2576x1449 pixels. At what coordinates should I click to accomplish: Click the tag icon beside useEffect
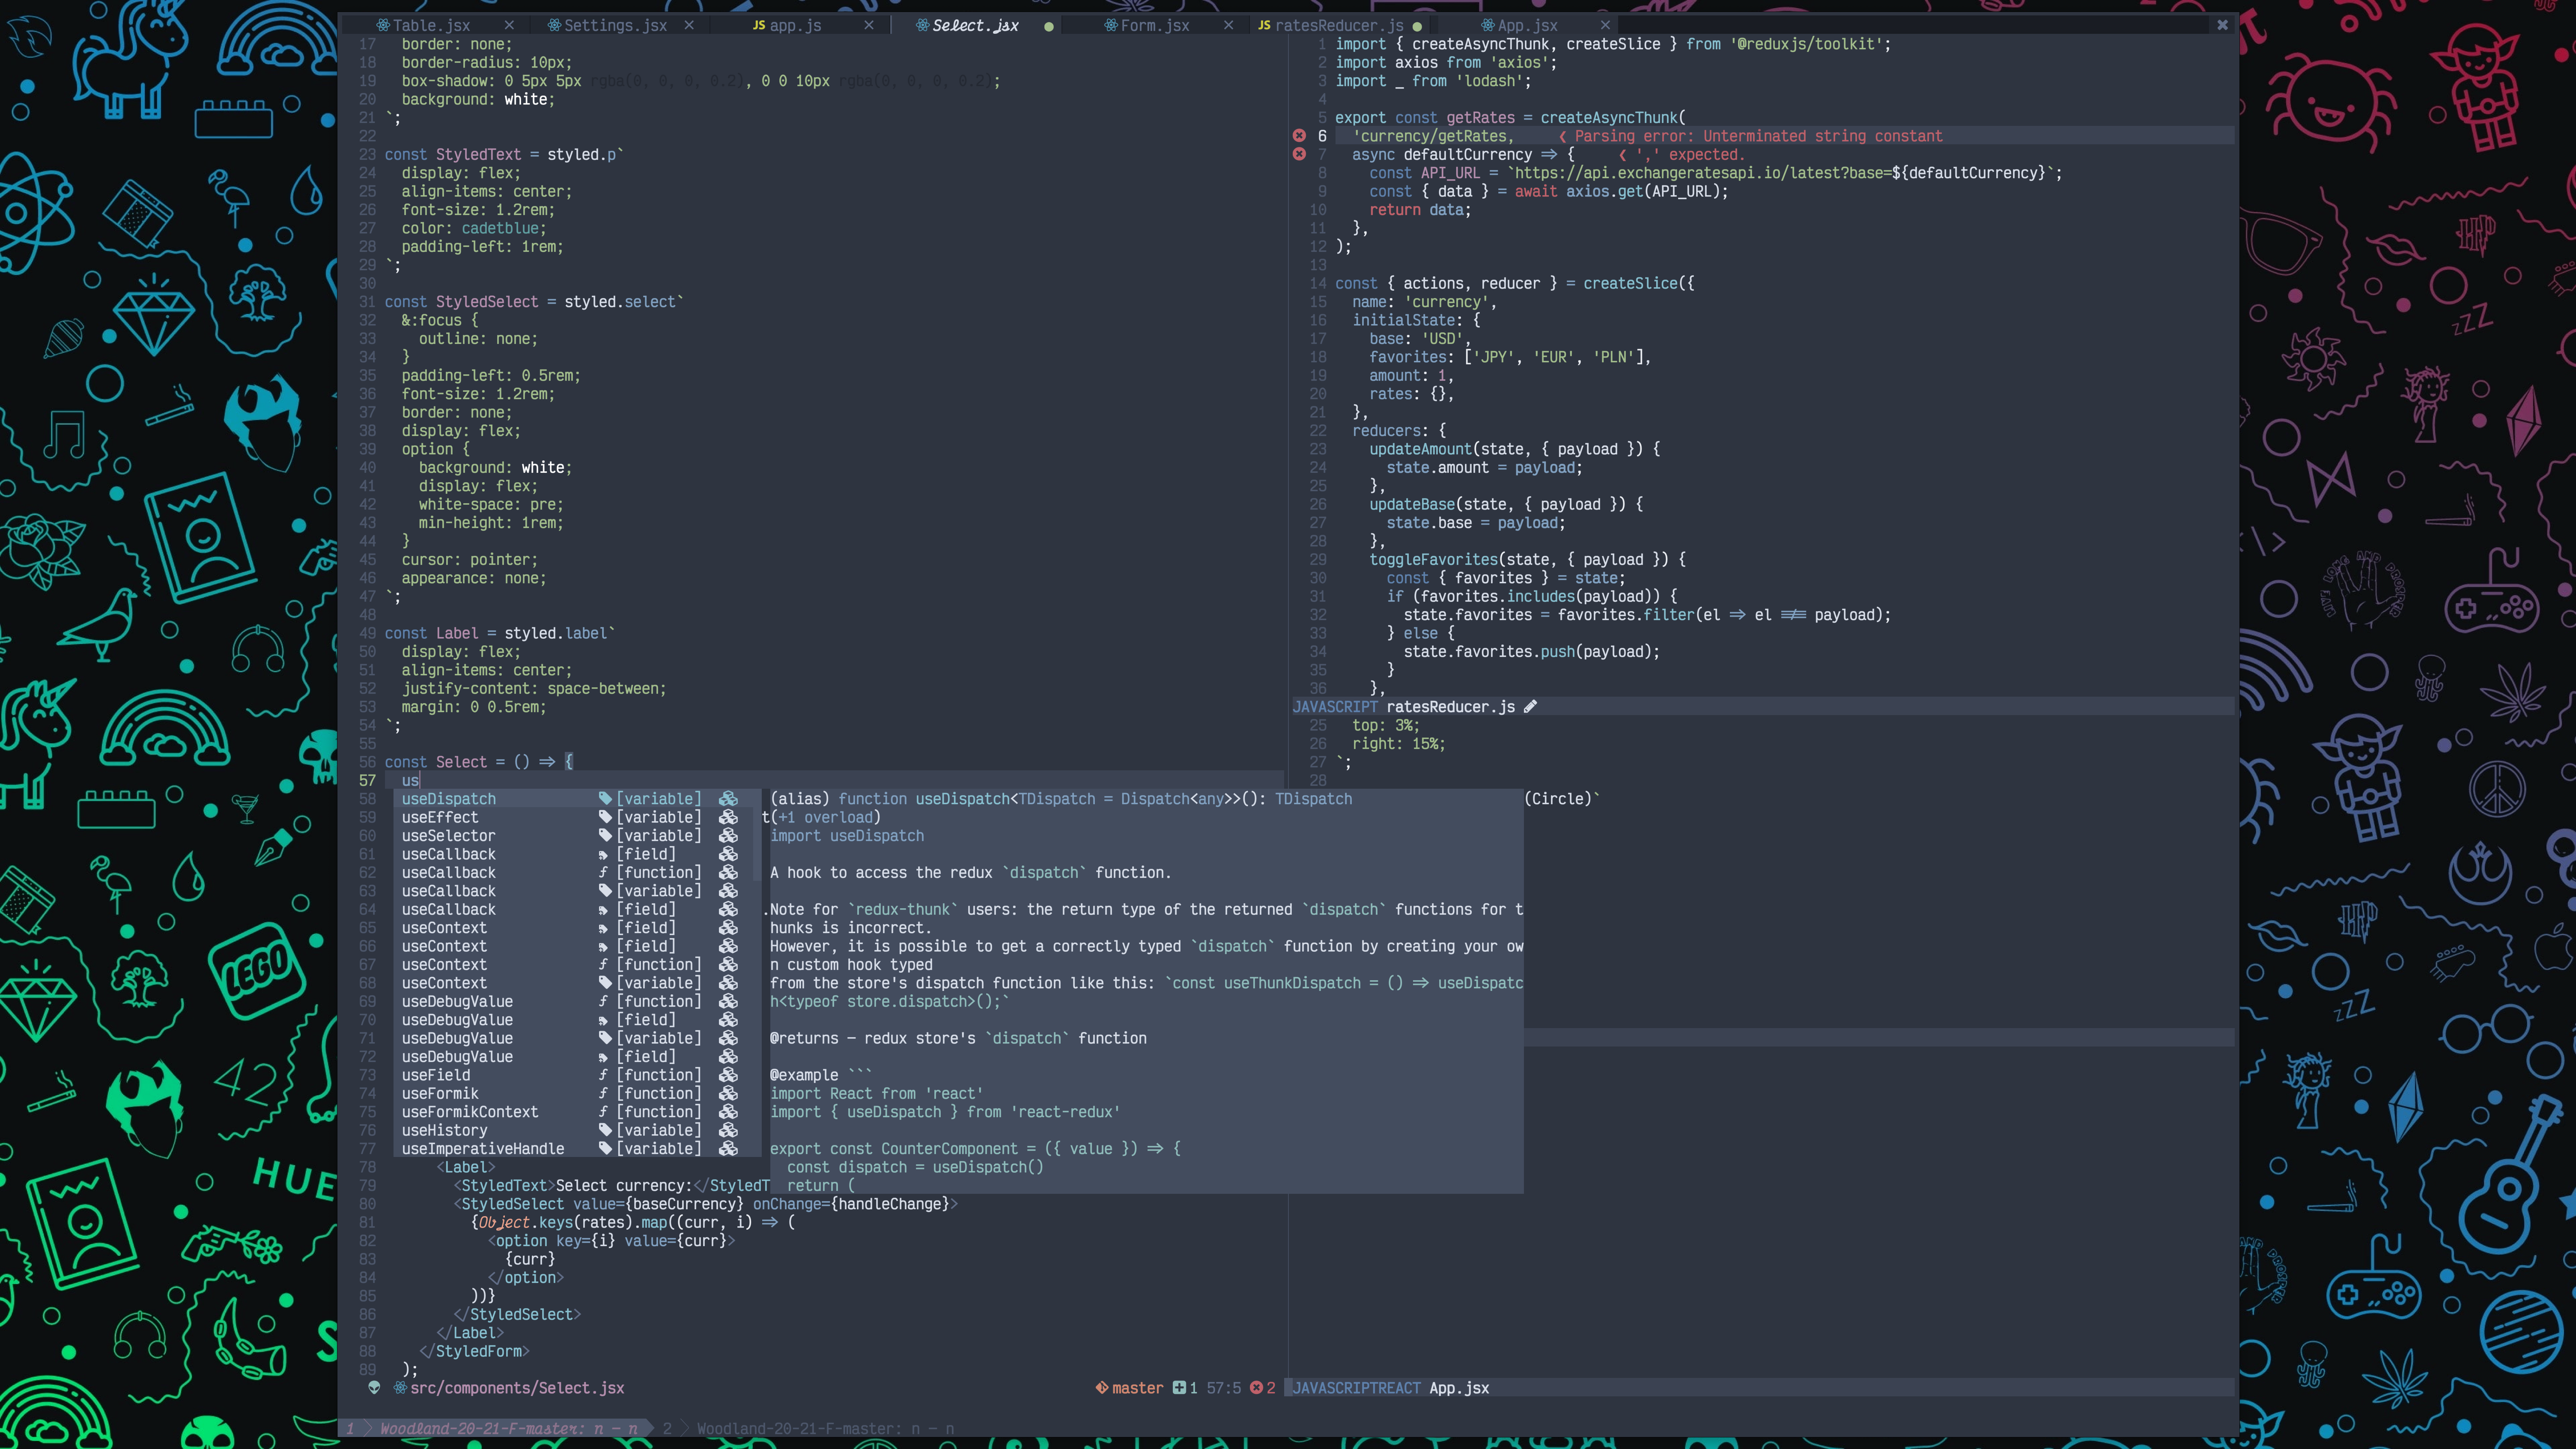tap(605, 818)
